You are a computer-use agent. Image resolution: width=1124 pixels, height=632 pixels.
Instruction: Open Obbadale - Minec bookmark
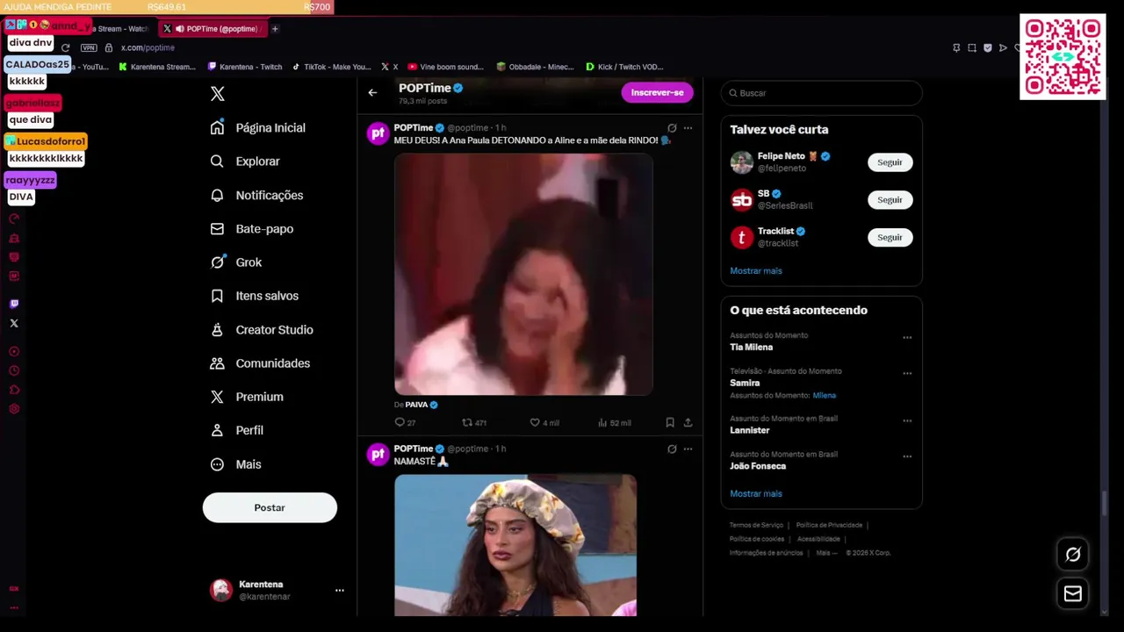pyautogui.click(x=536, y=67)
